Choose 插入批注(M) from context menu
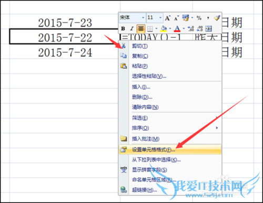The width and height of the screenshot is (263, 203). point(170,139)
